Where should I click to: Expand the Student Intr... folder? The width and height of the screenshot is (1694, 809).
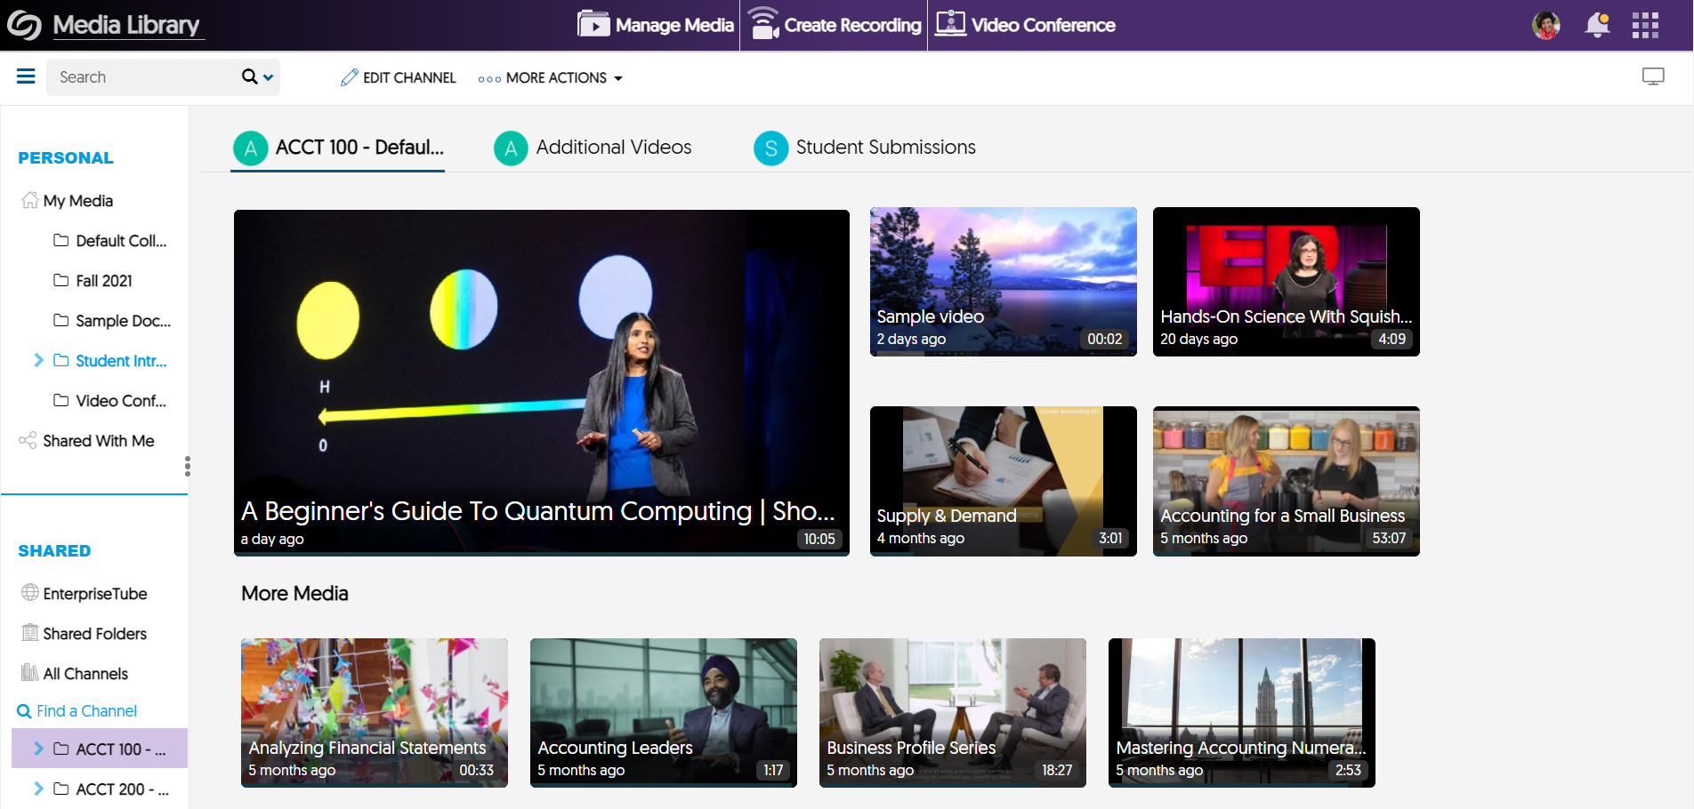point(38,360)
